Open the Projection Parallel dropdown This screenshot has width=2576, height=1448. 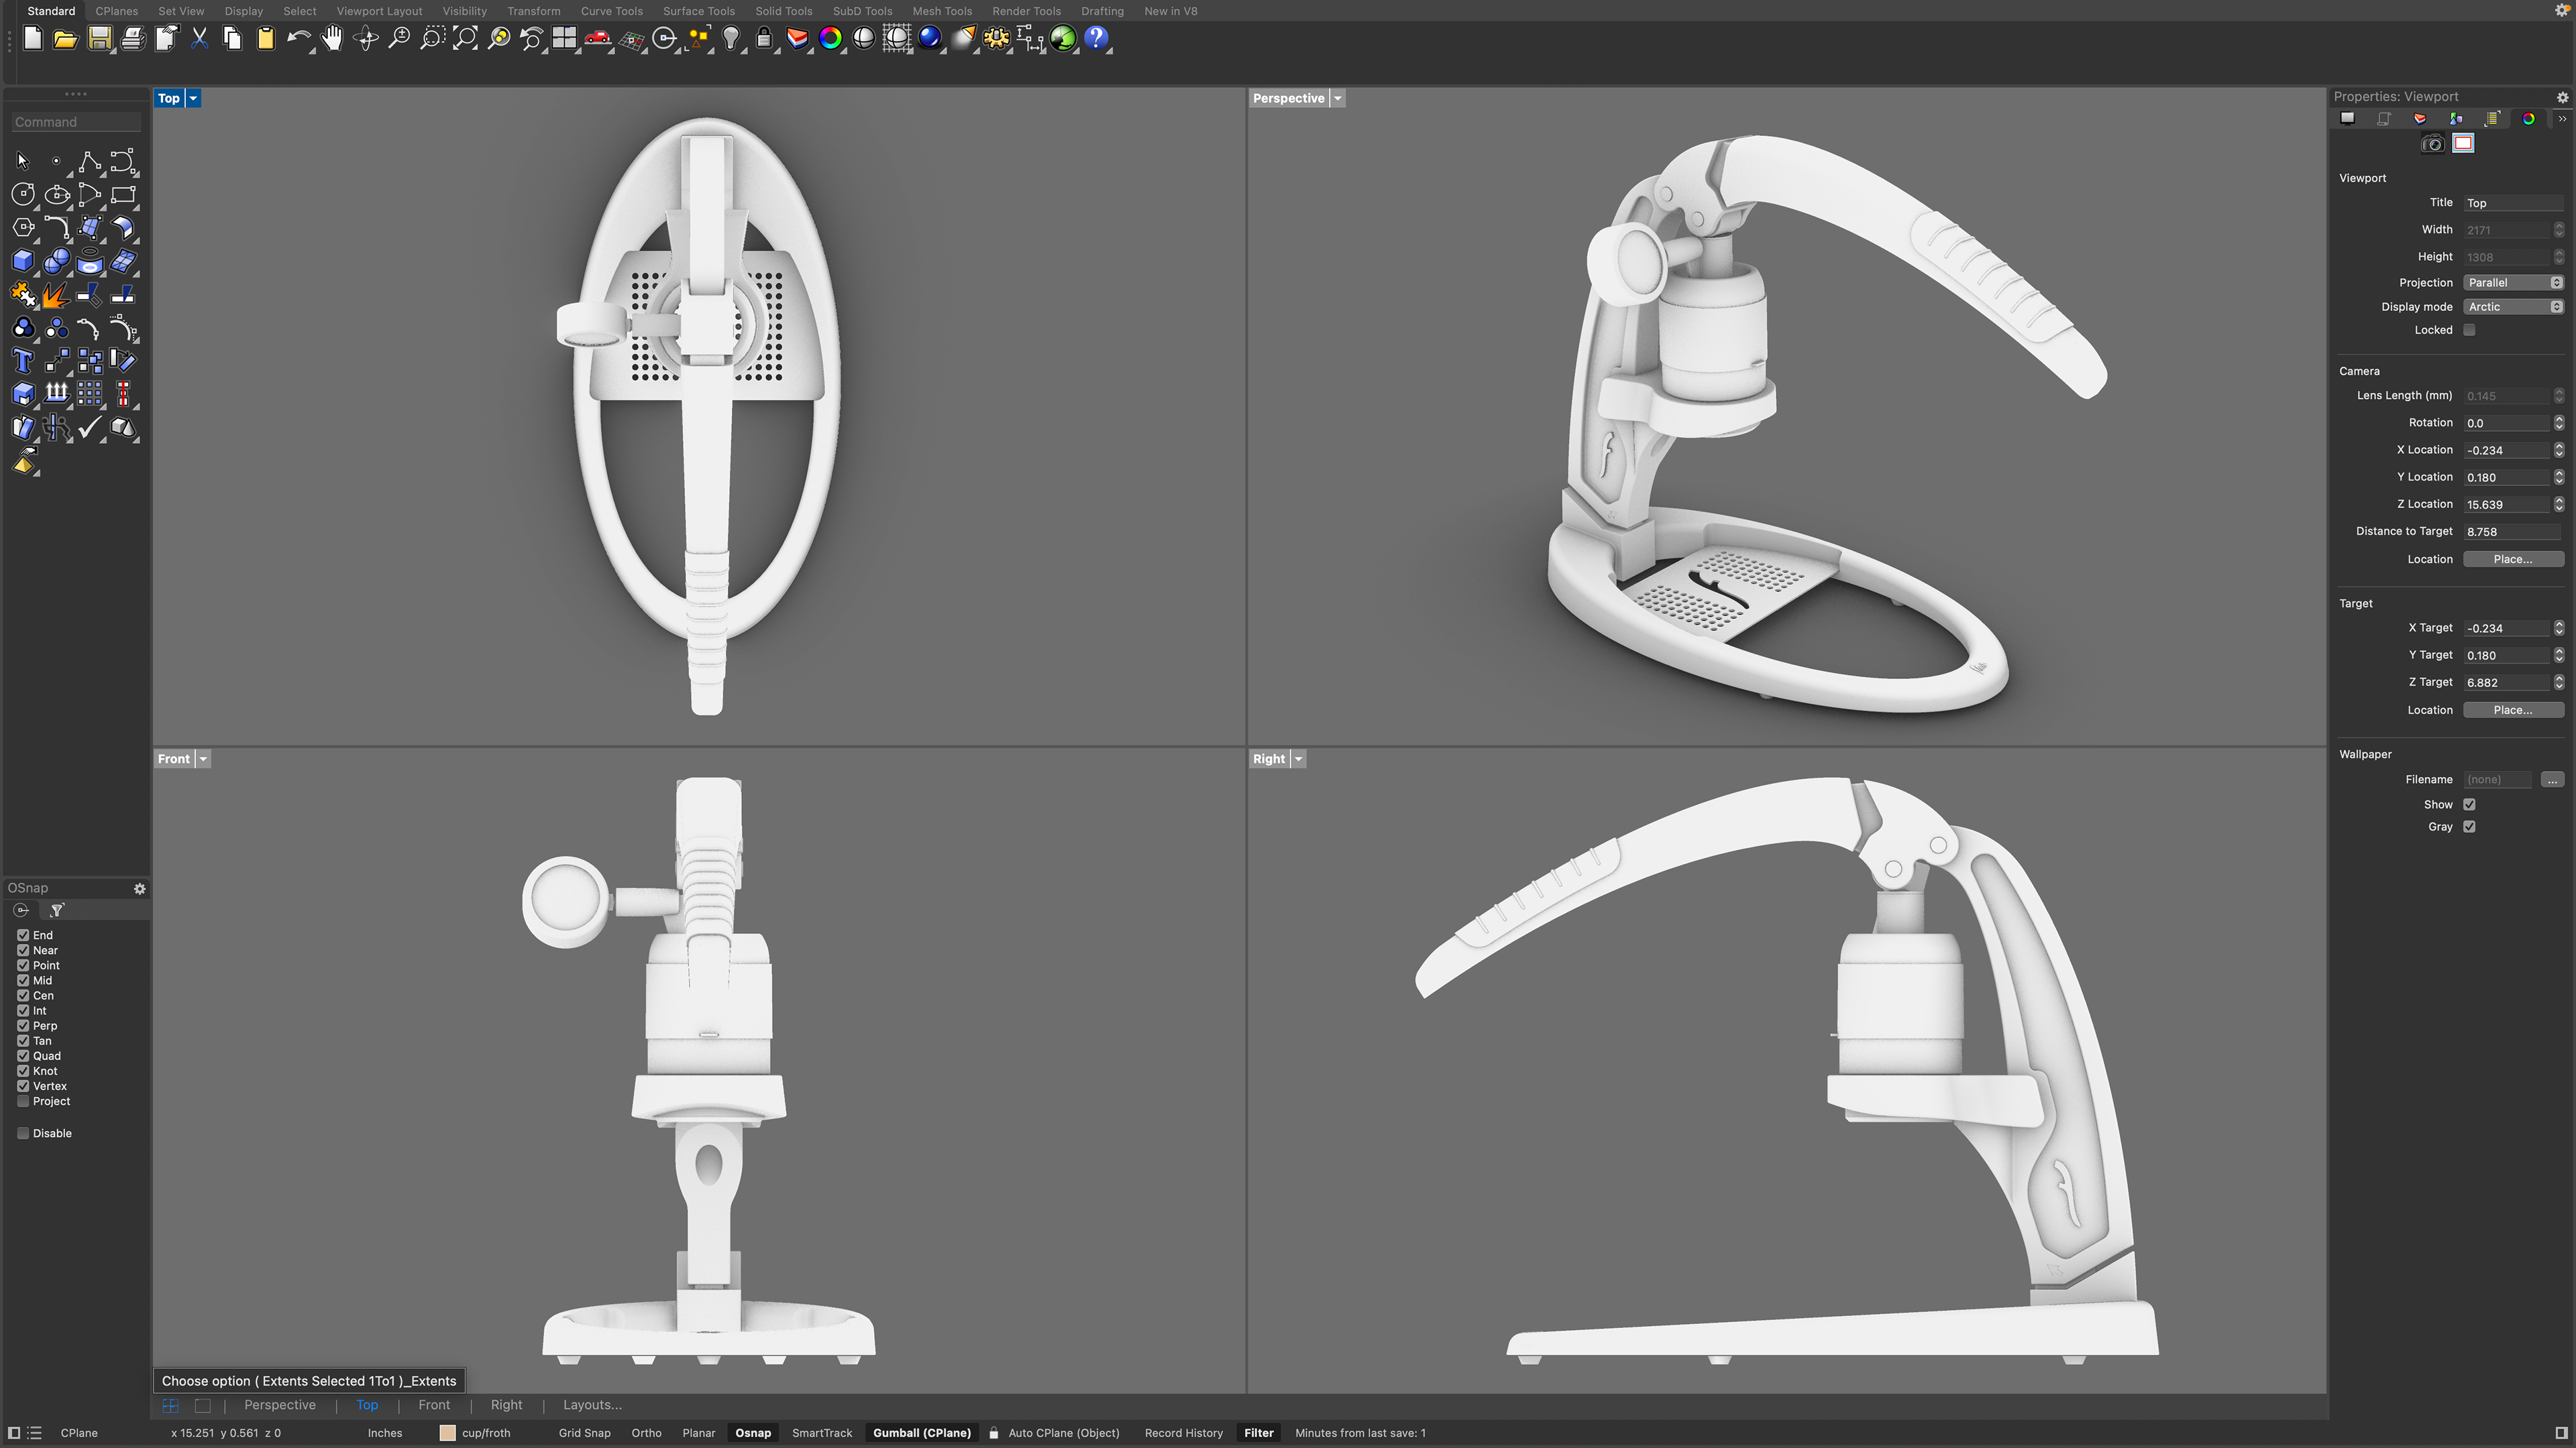[2513, 283]
